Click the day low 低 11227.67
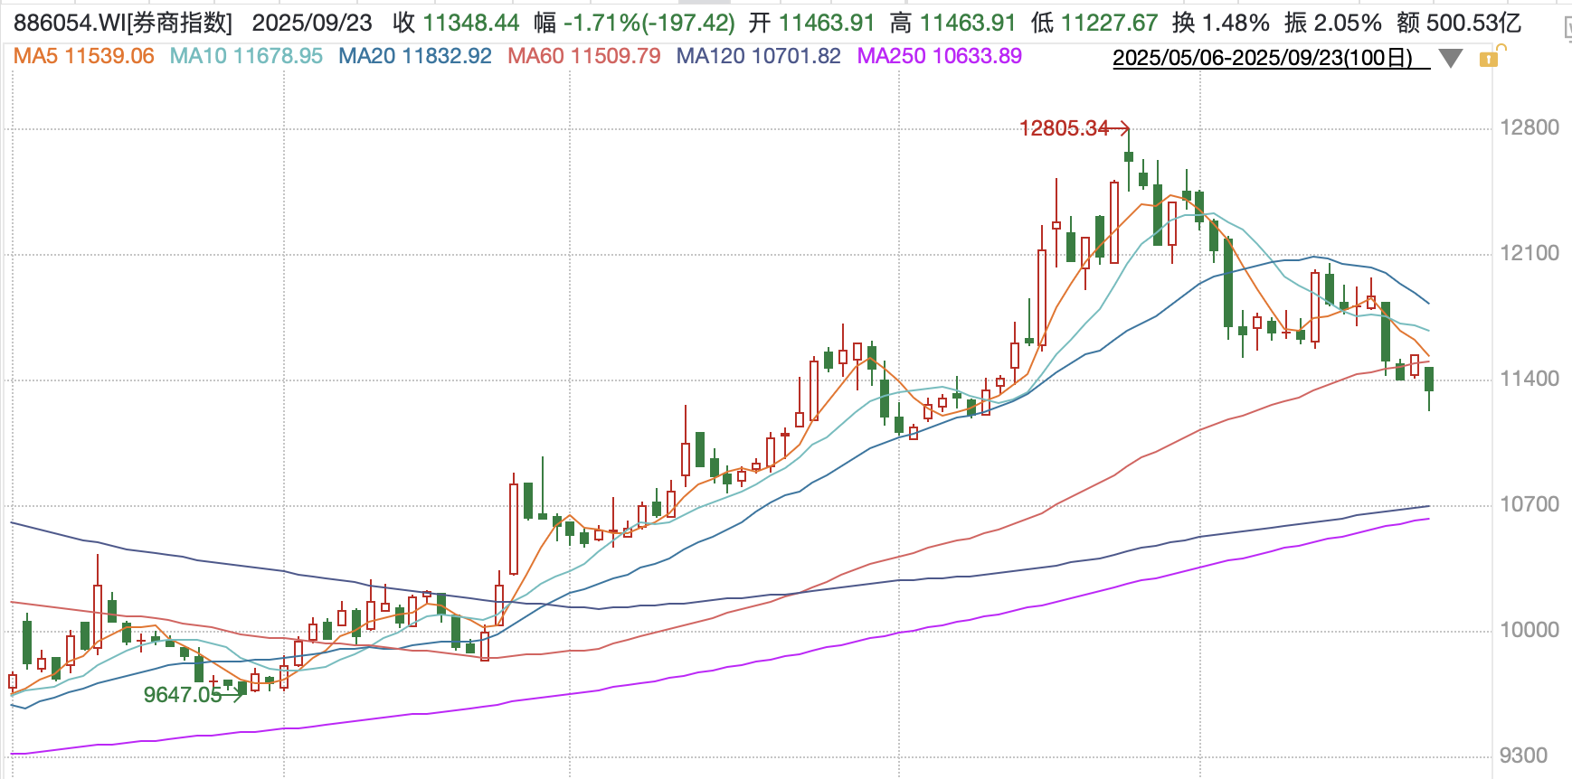 coord(1094,23)
